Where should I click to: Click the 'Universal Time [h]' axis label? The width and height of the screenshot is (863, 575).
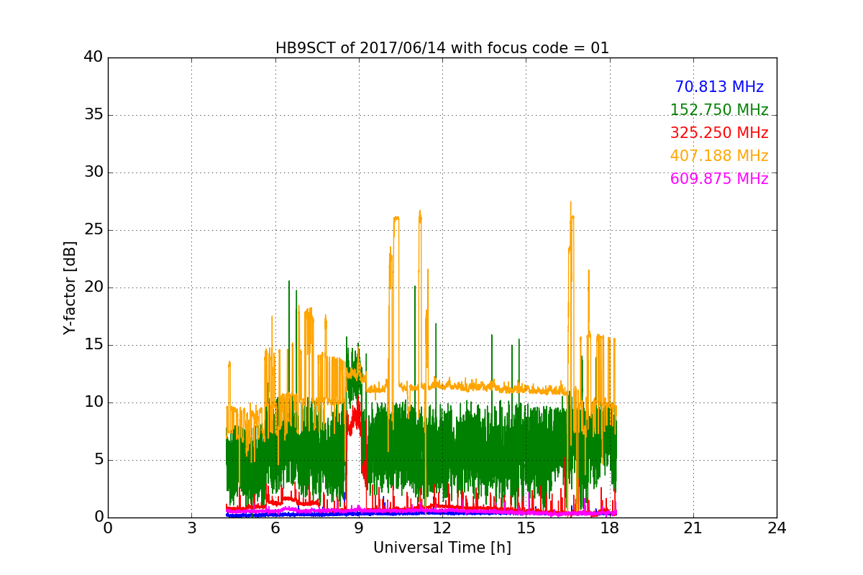pos(442,548)
